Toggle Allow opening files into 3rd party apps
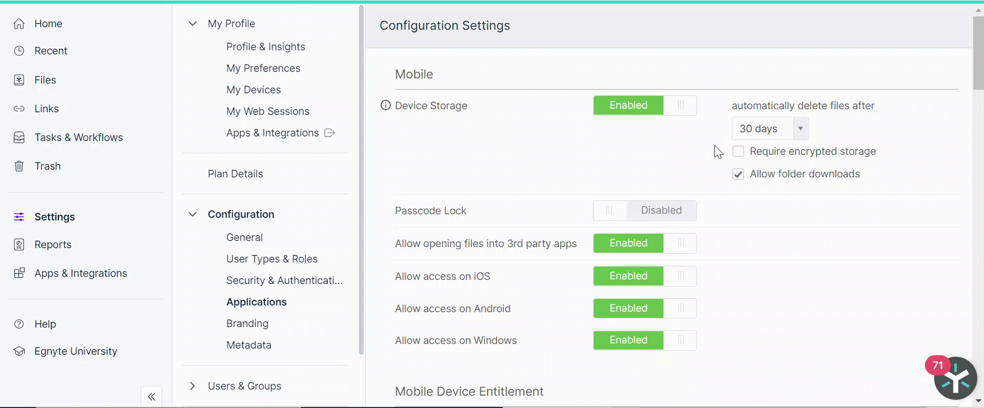Image resolution: width=984 pixels, height=408 pixels. point(645,244)
